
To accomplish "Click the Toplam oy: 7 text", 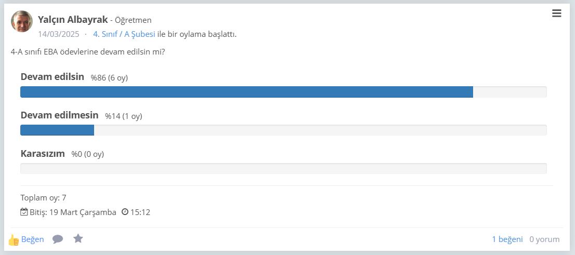I will [43, 198].
